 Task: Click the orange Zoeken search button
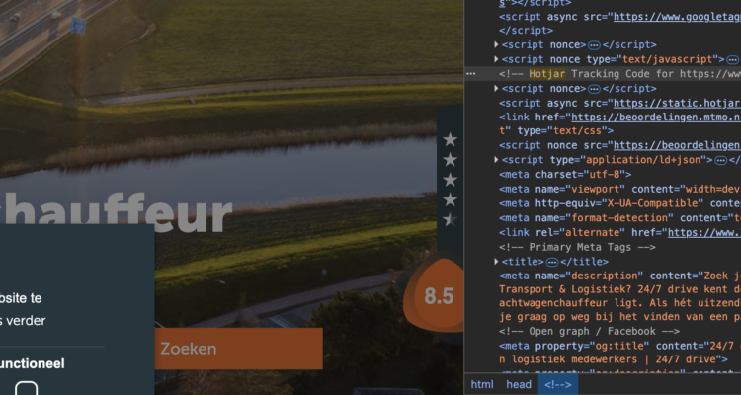click(x=237, y=349)
